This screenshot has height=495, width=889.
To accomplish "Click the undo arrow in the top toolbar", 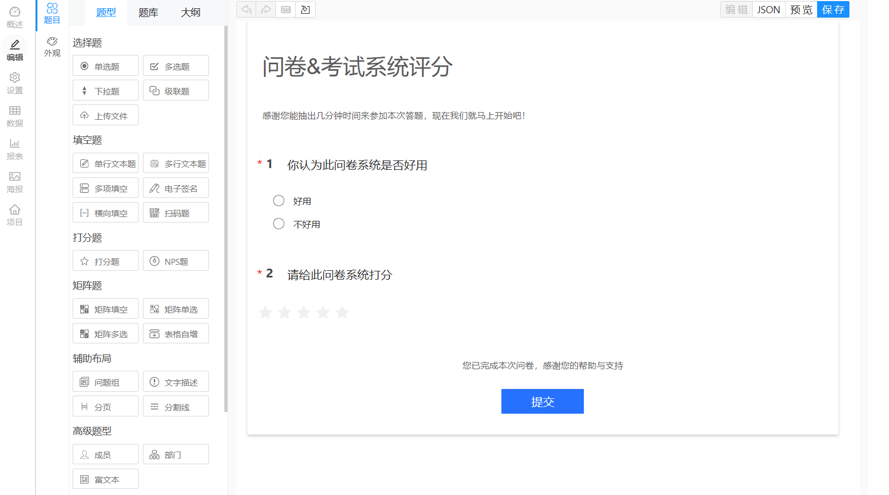I will pos(246,9).
